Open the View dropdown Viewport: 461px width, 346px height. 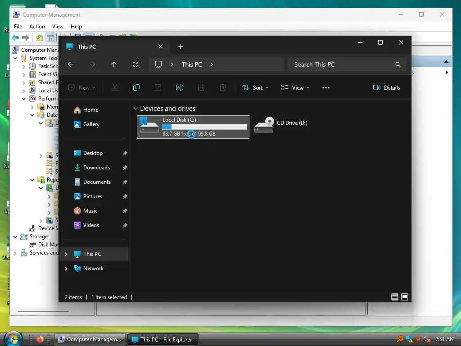pyautogui.click(x=295, y=88)
